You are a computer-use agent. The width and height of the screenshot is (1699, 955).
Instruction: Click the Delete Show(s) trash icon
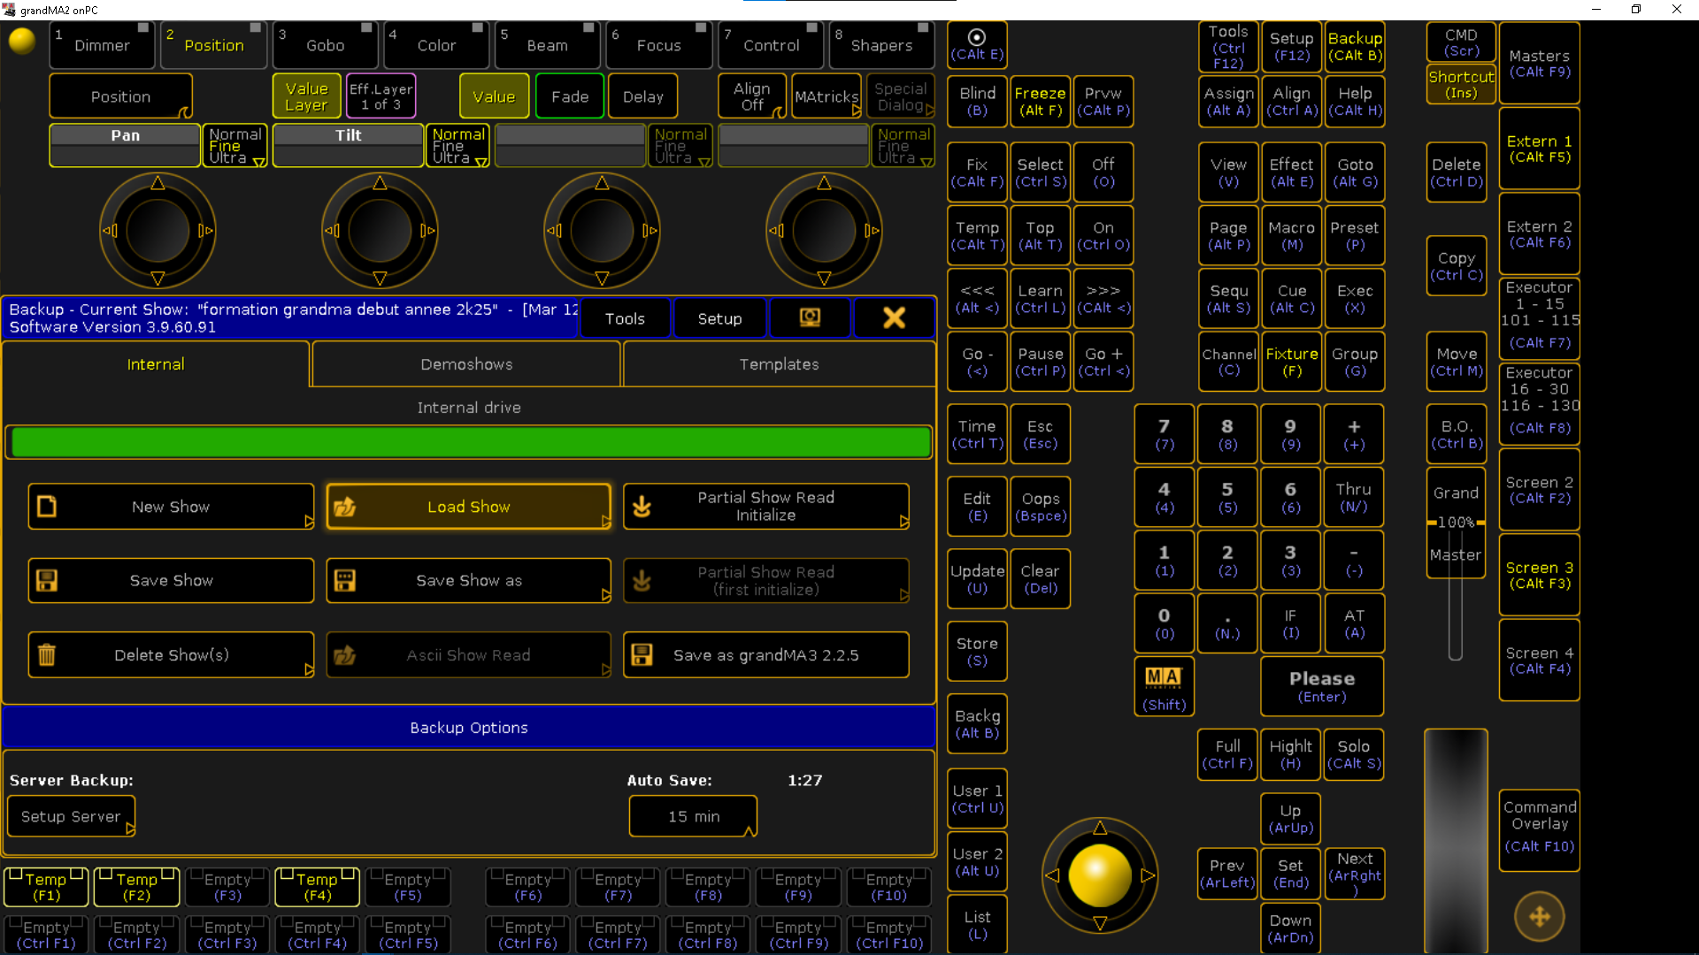(x=47, y=654)
